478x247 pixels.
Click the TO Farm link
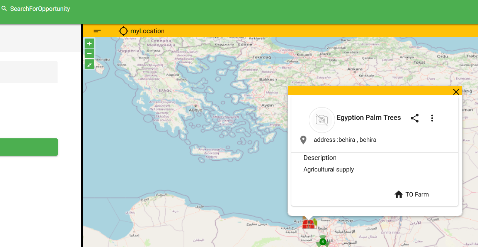tap(417, 195)
